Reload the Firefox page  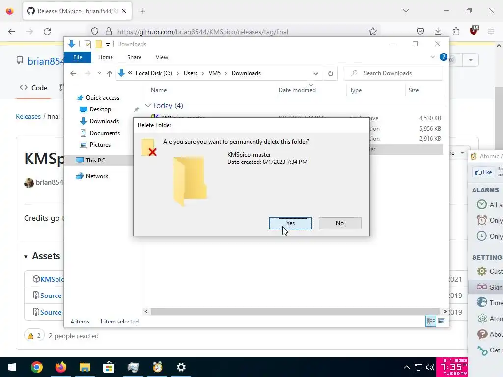click(x=47, y=32)
